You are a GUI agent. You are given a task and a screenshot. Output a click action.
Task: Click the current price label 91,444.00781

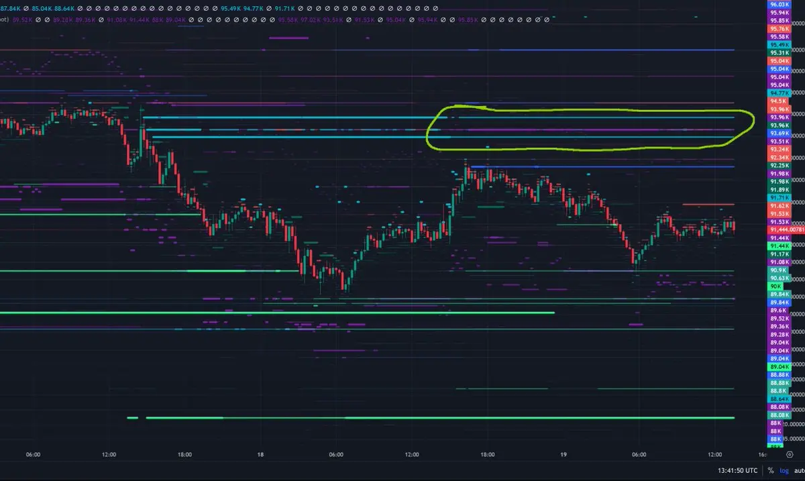(x=785, y=230)
